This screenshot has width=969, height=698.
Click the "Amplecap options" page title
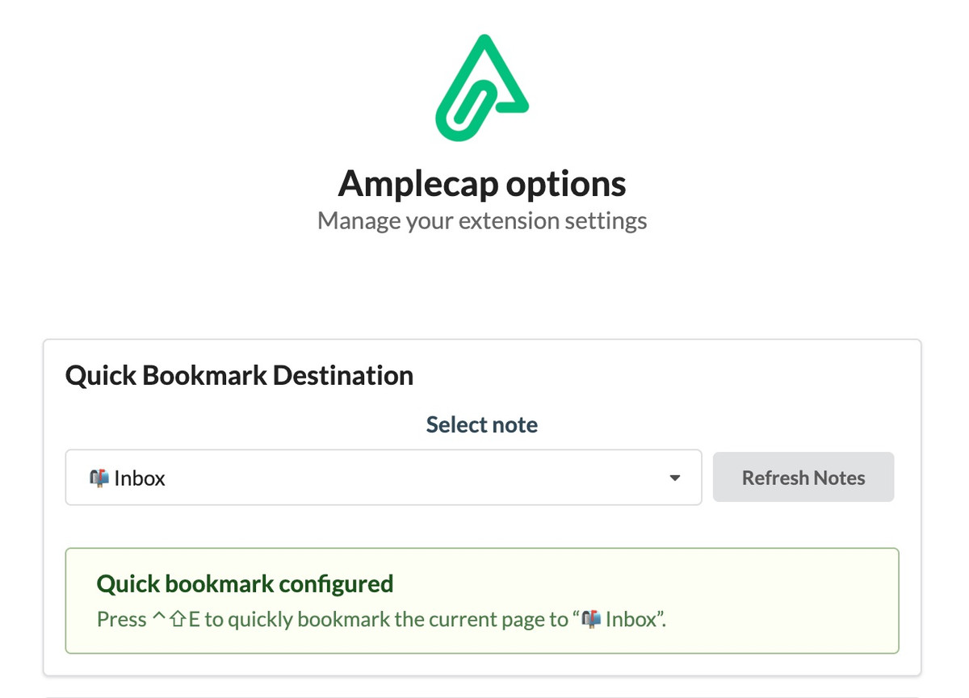(x=481, y=183)
